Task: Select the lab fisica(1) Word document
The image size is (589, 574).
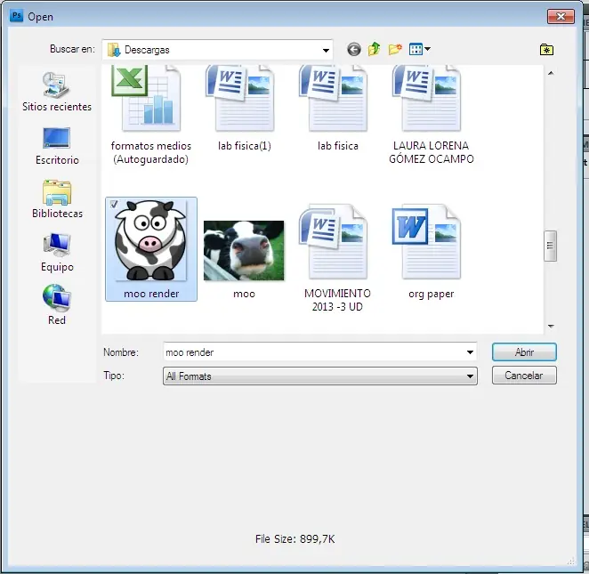Action: click(244, 109)
